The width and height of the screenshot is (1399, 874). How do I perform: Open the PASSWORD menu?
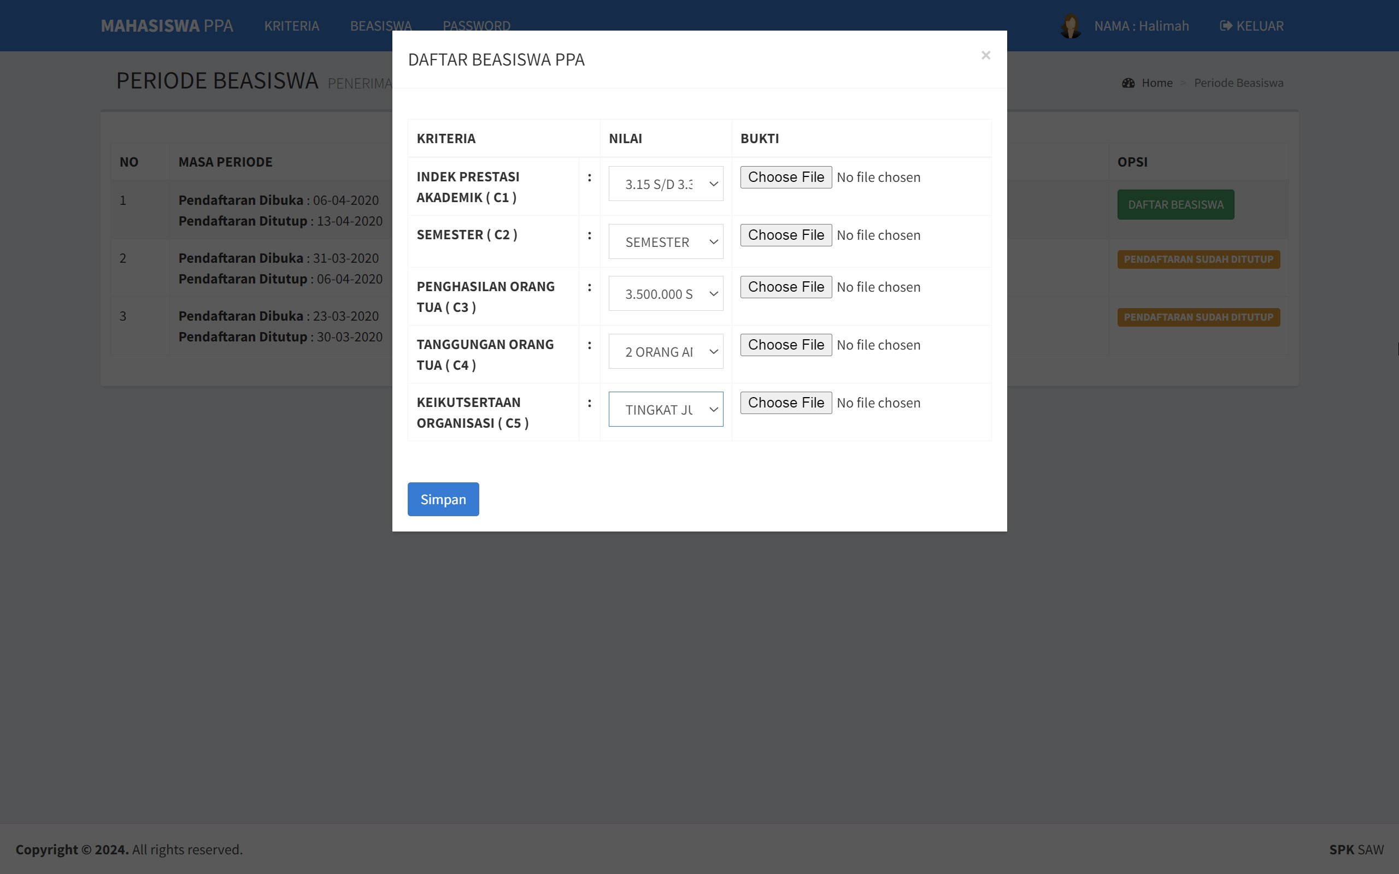477,26
